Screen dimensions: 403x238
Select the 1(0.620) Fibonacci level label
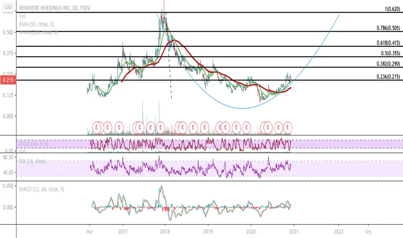click(x=392, y=9)
